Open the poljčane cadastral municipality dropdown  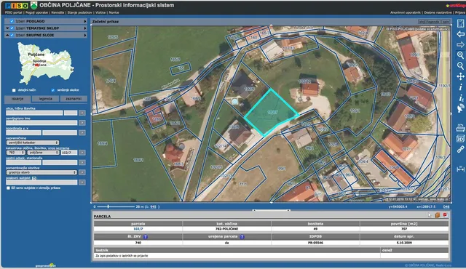pos(44,153)
